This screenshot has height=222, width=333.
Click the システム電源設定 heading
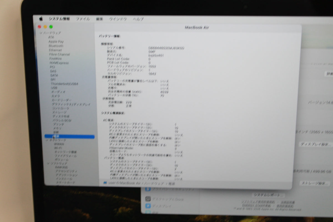point(113,113)
